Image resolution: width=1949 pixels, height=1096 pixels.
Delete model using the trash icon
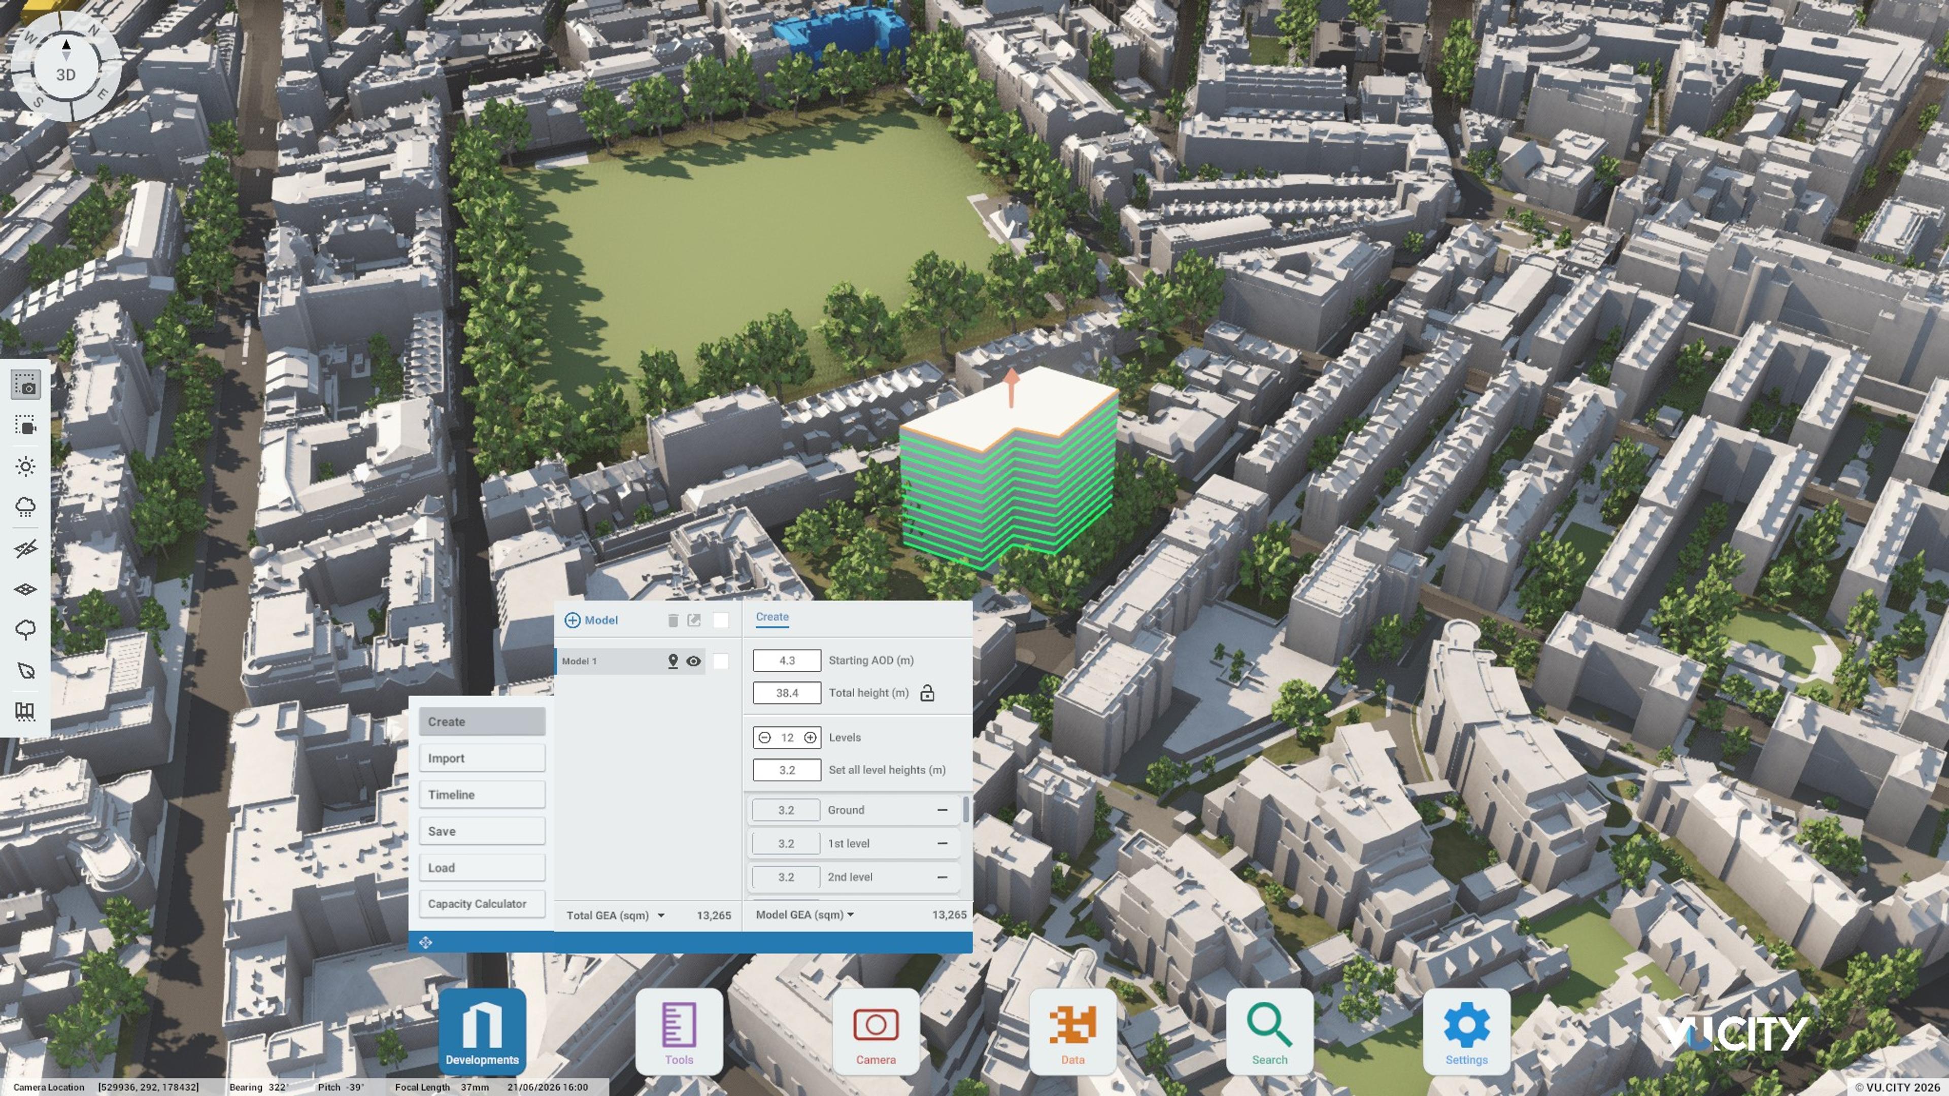(x=673, y=620)
